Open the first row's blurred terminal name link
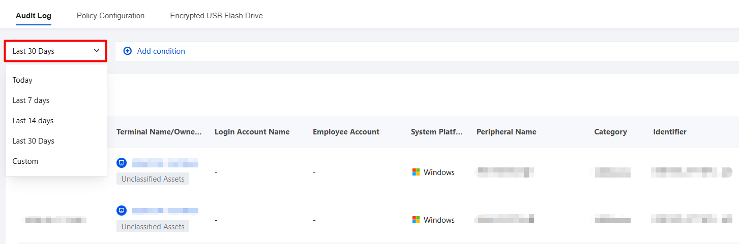 click(165, 163)
